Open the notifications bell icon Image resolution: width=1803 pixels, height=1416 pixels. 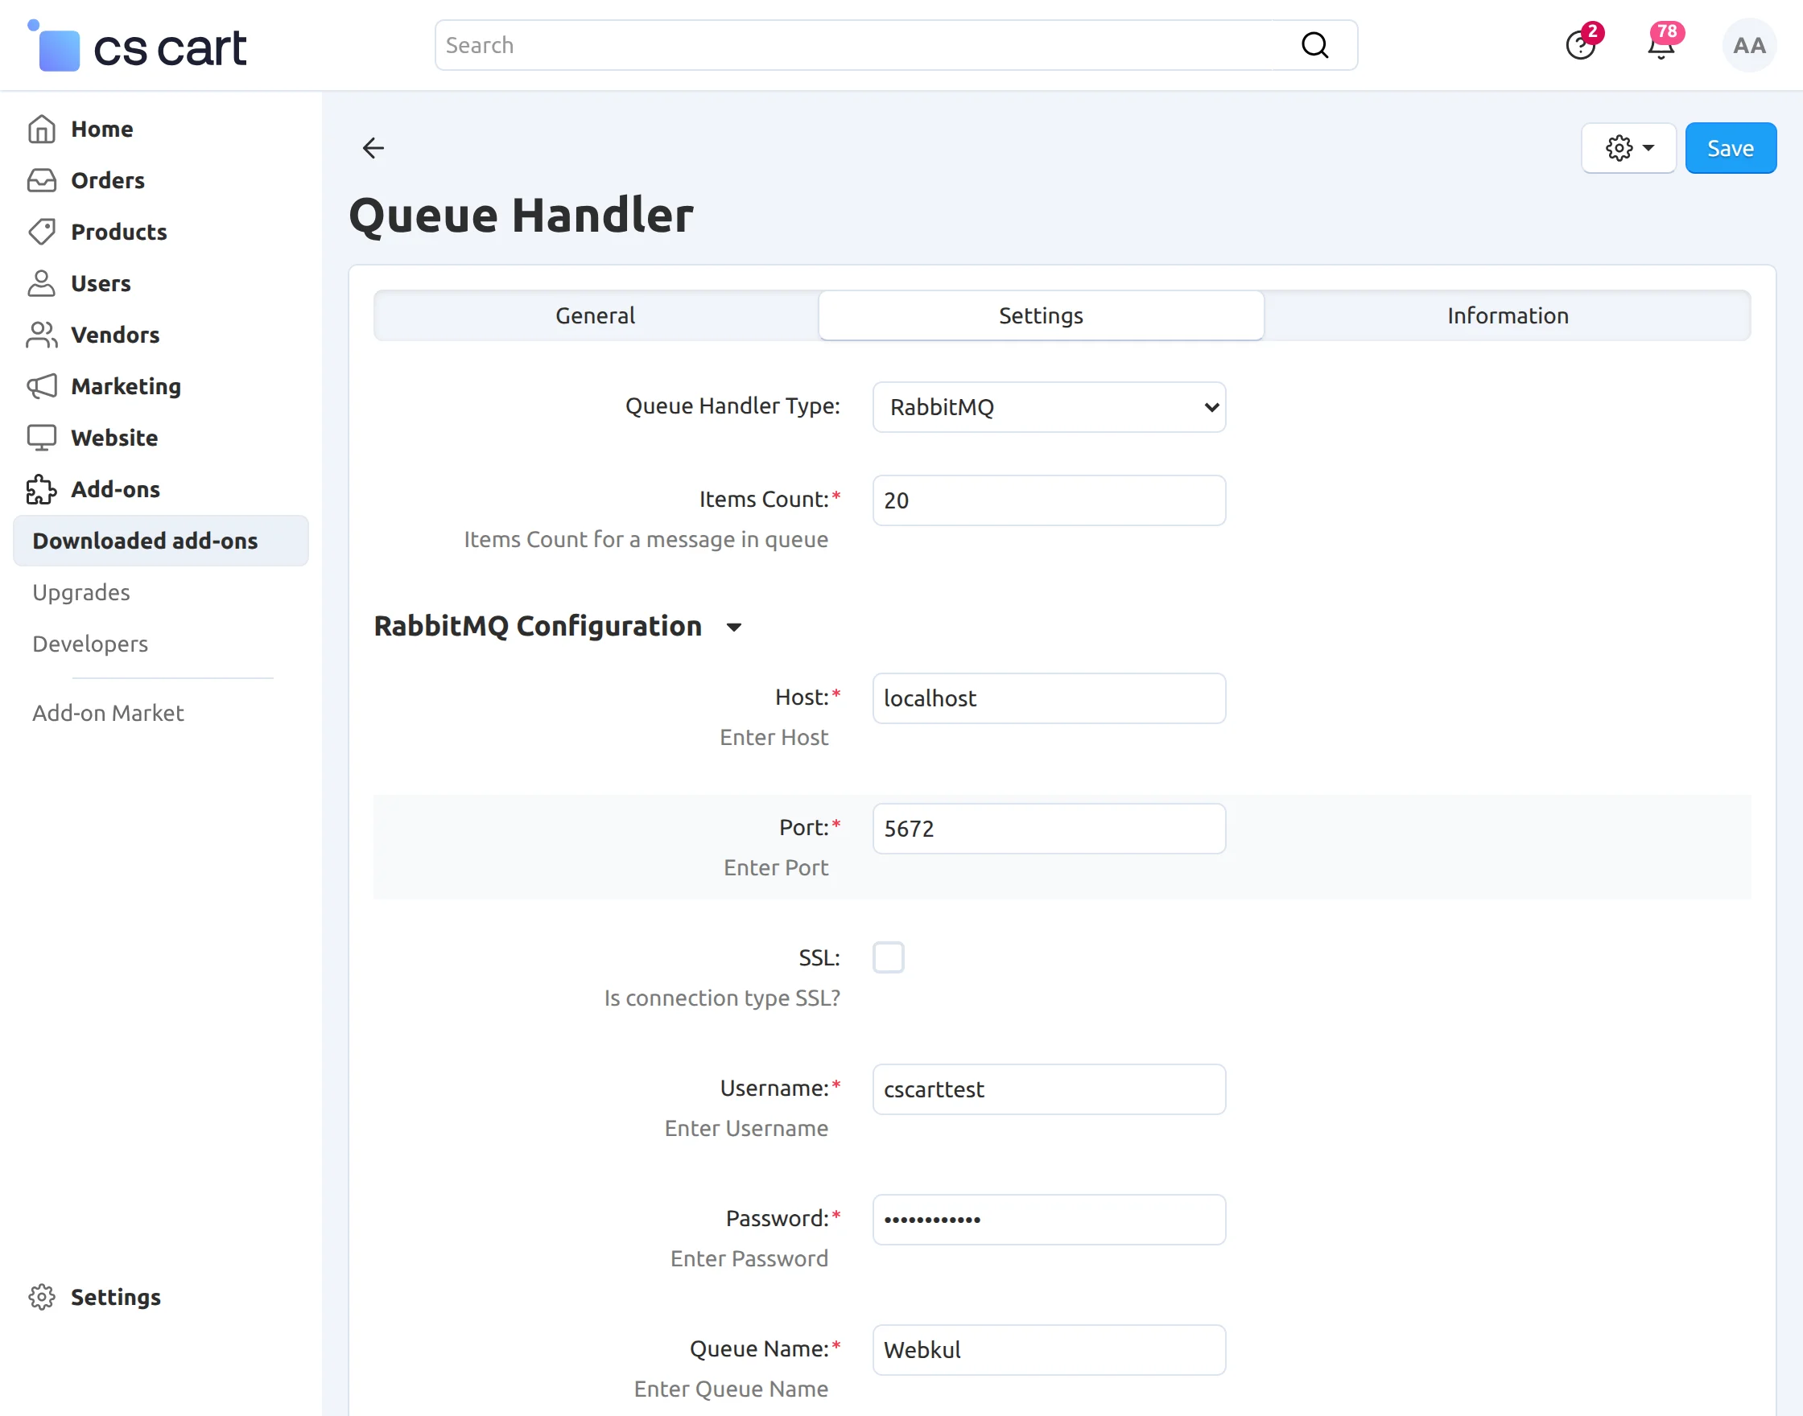click(1661, 46)
